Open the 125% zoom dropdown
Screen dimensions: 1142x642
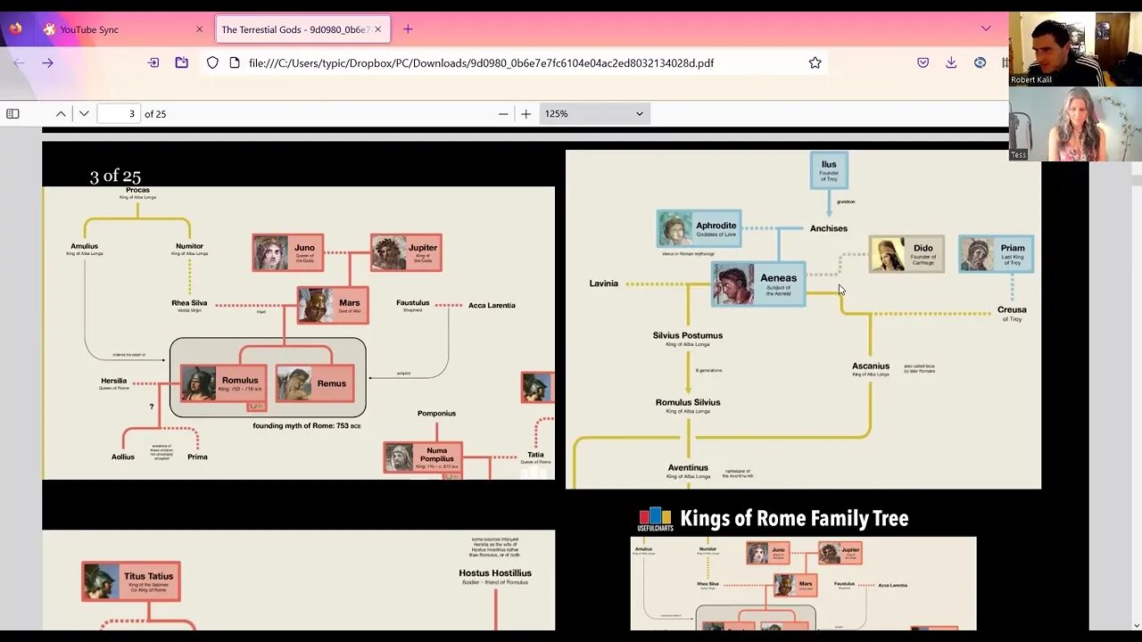click(594, 113)
